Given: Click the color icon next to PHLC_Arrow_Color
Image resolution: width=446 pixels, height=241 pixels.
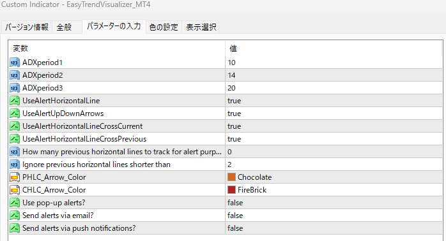Looking at the screenshot, I should (15, 177).
